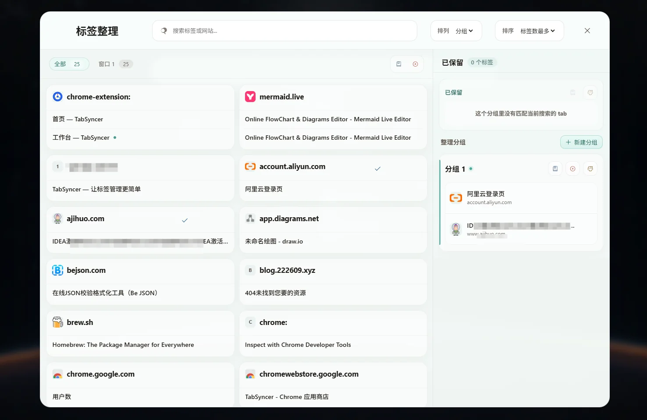647x420 pixels.
Task: Open the 用户数 row under chrome.google.com
Action: coord(140,397)
